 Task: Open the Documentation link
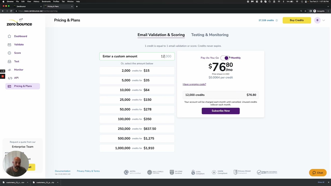(63, 171)
